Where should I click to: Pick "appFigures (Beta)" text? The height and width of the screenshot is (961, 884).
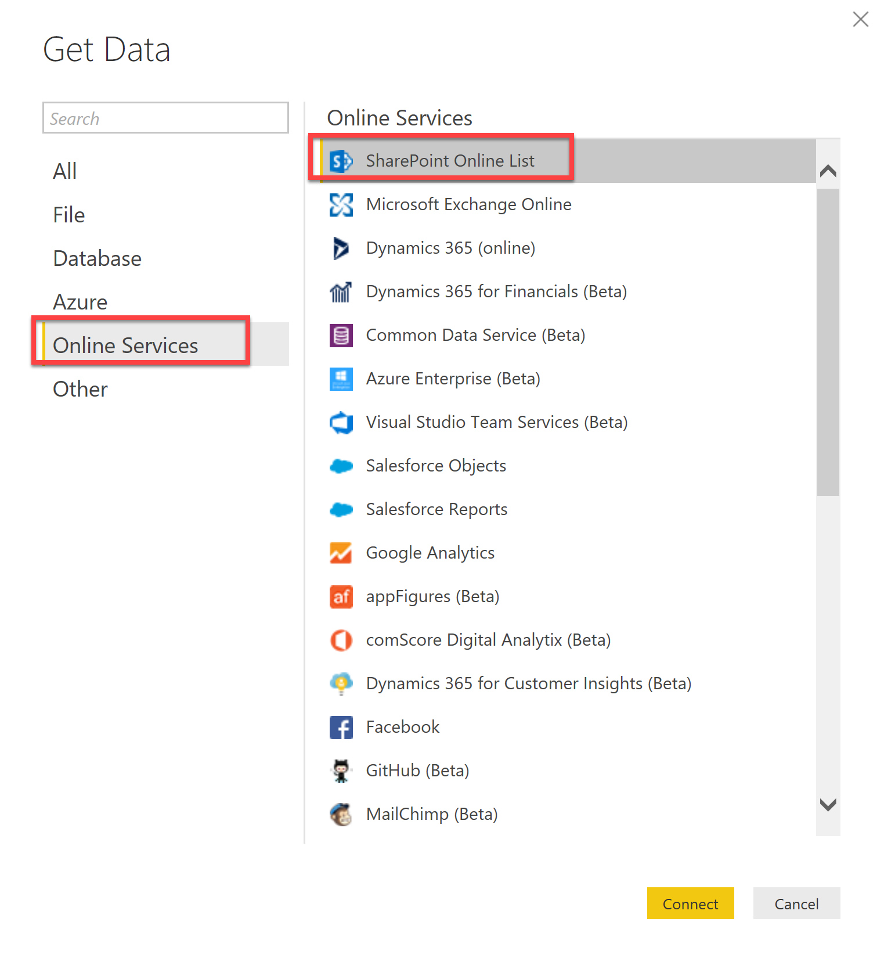(433, 596)
